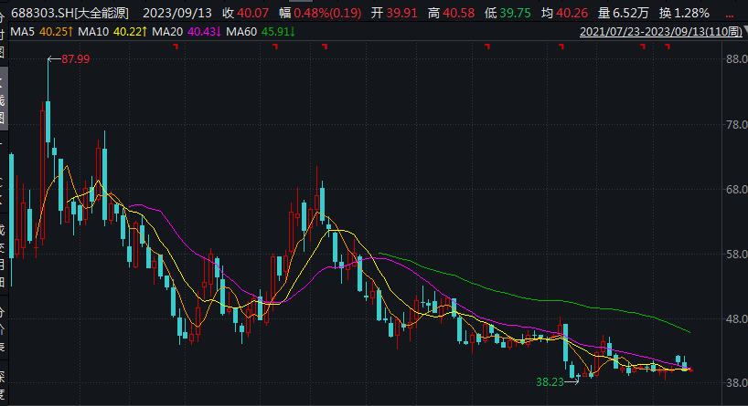Viewport: 748px width, 406px height.
Task: Open the 成交明细 sidebar tab
Action: (x=3, y=255)
